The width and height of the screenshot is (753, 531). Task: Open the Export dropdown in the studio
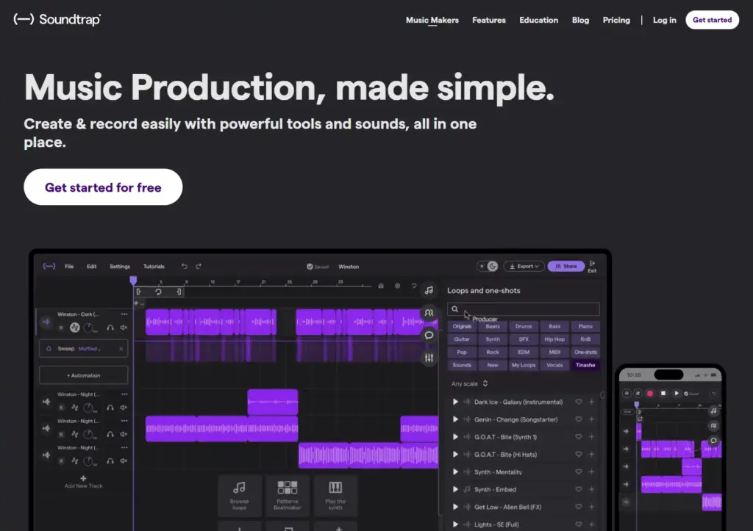[x=524, y=266]
